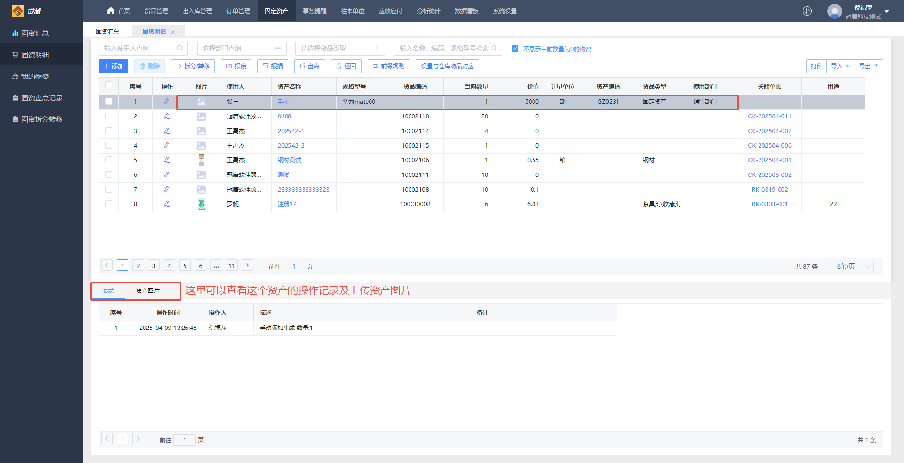Click the 还回 button

[346, 66]
